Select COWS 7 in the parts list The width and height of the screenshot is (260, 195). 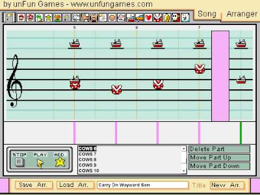(87, 154)
